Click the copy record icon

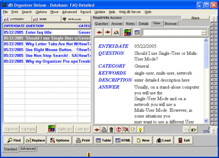[x=126, y=130]
